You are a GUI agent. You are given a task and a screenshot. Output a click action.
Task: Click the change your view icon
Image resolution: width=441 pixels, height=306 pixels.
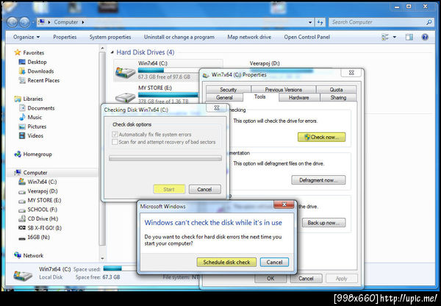(384, 37)
